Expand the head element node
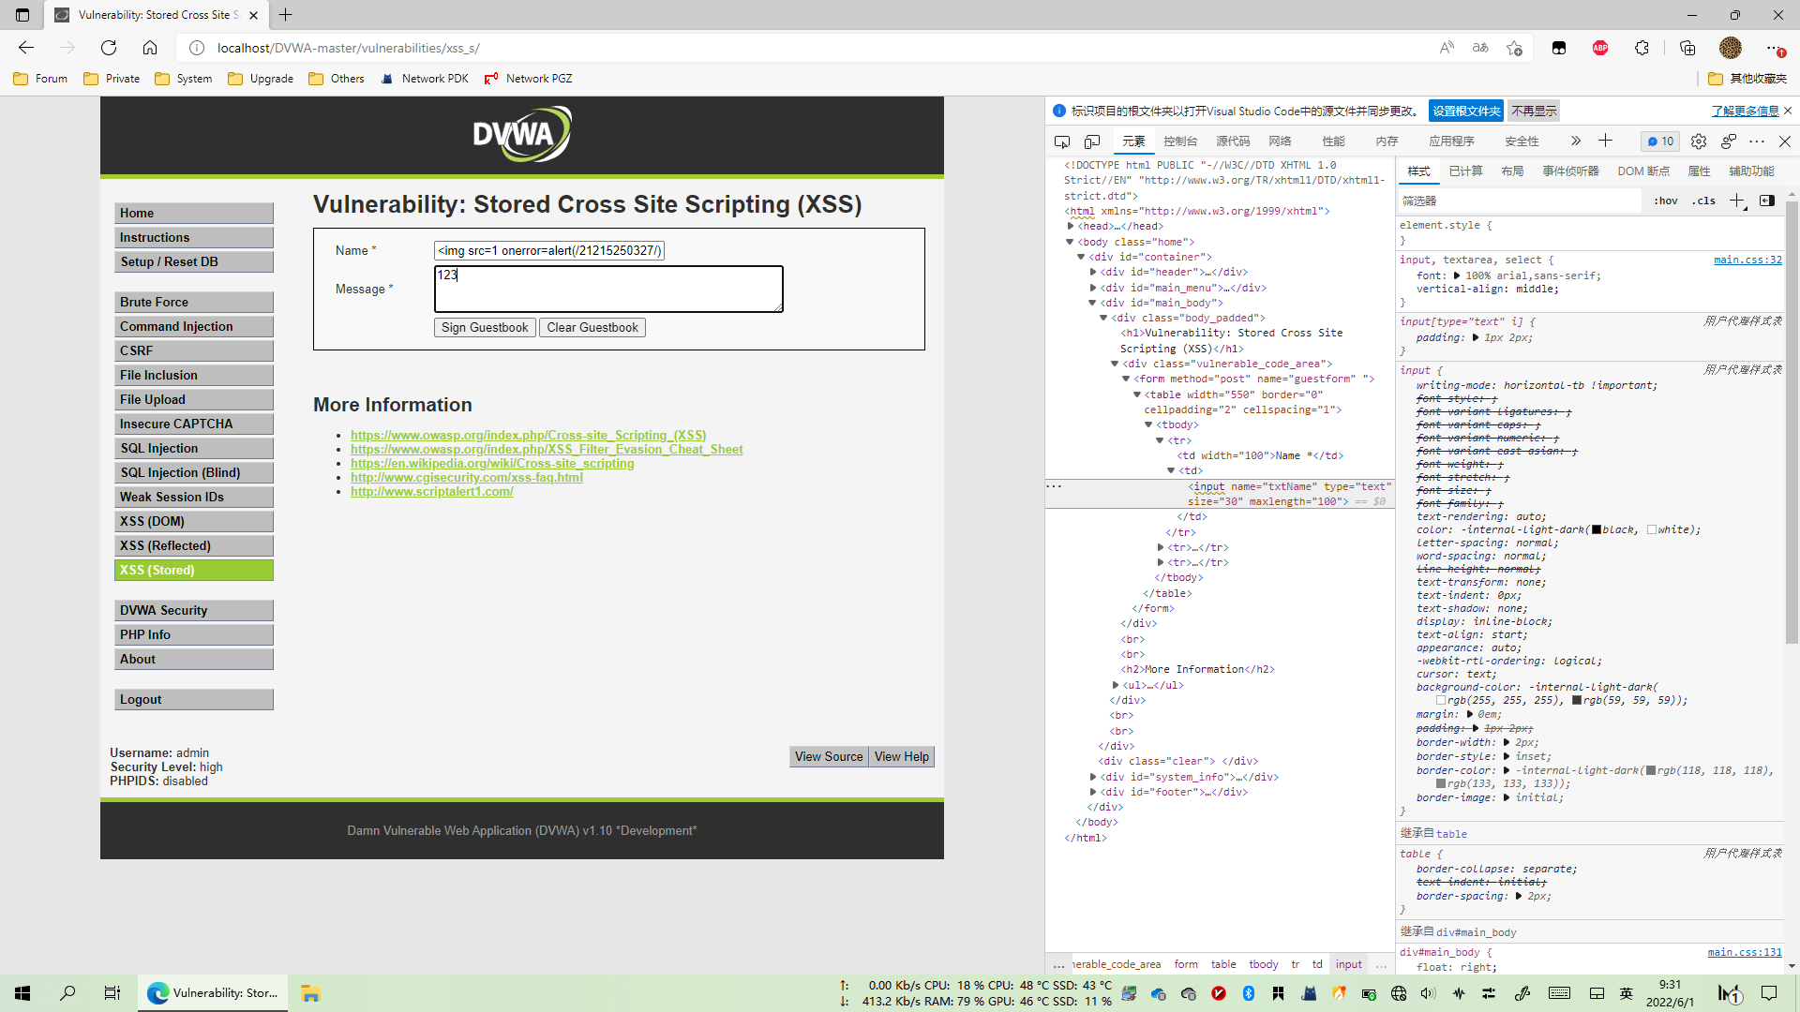This screenshot has width=1800, height=1012. [x=1070, y=226]
